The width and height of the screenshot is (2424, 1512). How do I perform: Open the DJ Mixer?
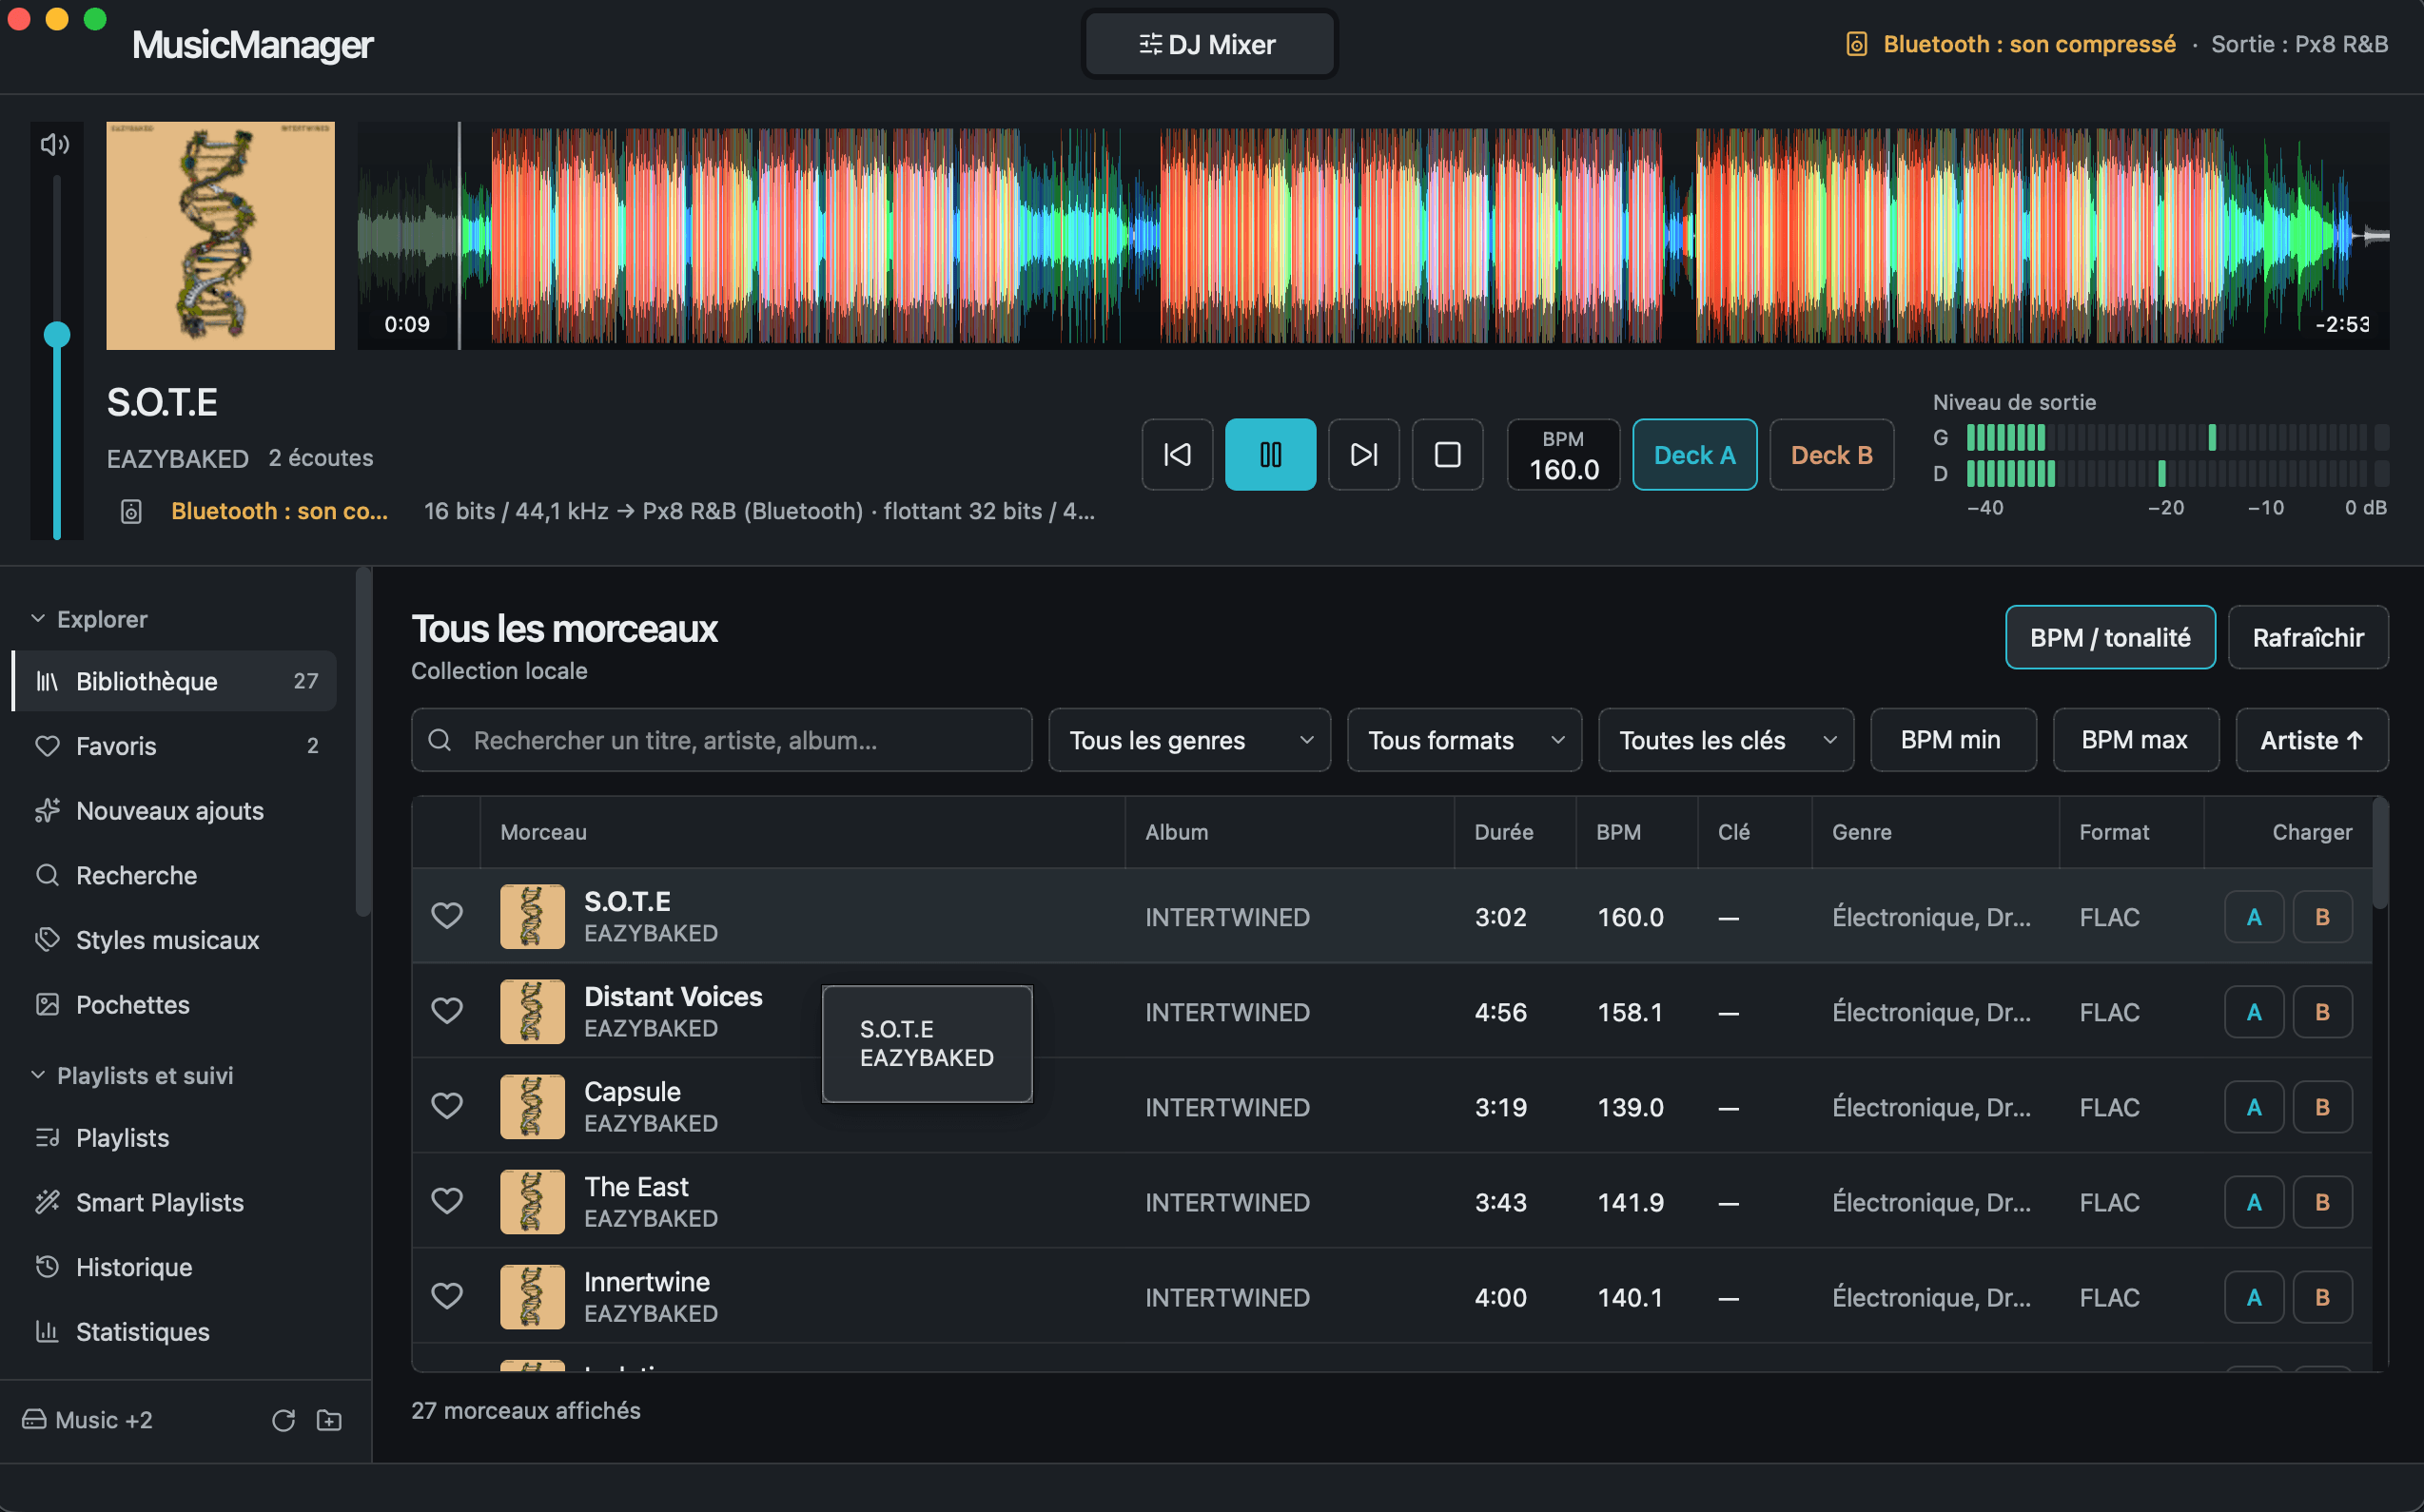click(x=1209, y=44)
